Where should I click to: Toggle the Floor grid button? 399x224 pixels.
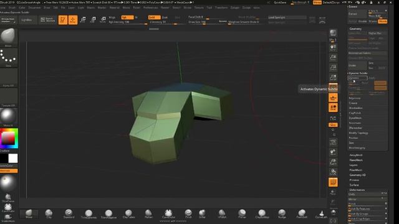pyautogui.click(x=333, y=98)
